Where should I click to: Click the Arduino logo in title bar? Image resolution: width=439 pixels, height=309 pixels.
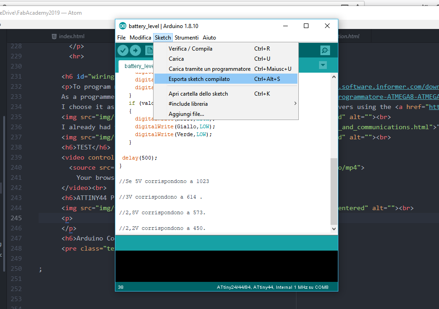coord(123,26)
